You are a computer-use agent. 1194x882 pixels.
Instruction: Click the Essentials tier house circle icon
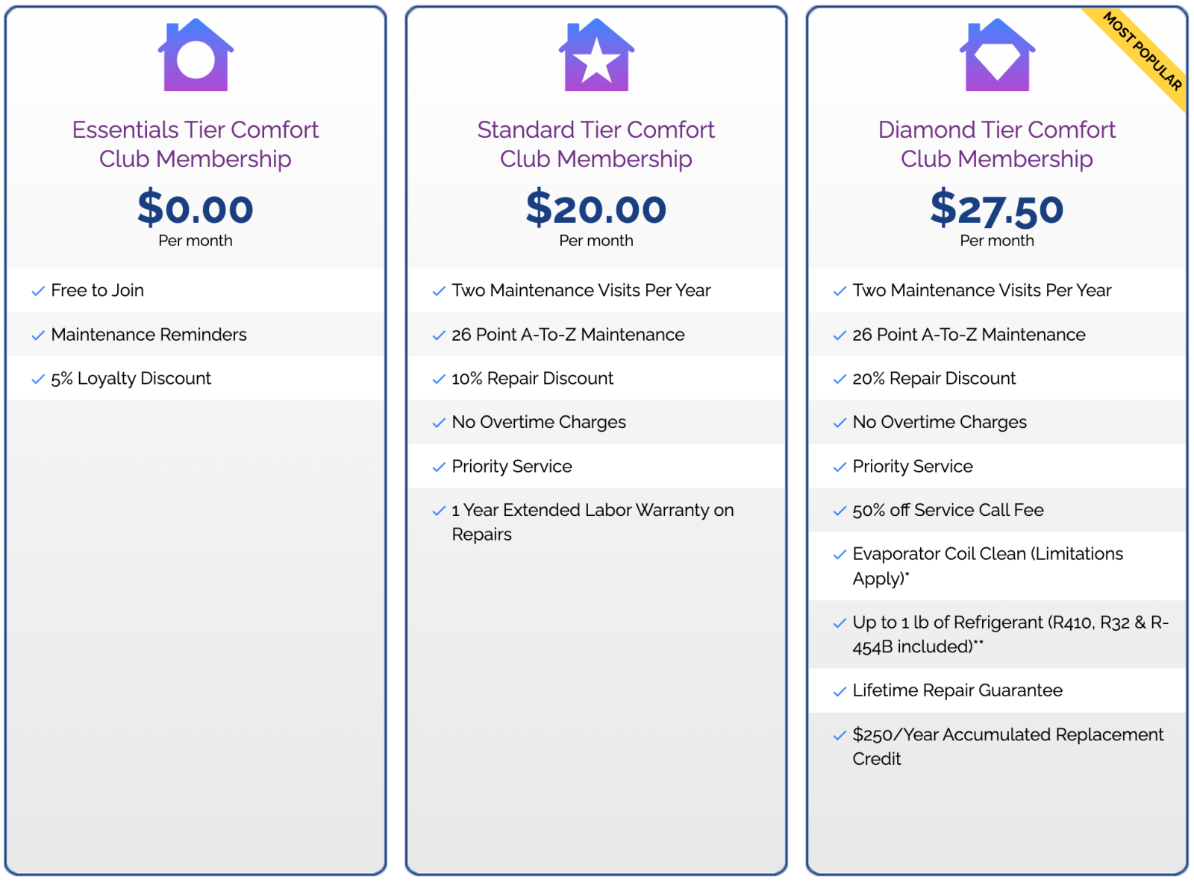(196, 55)
